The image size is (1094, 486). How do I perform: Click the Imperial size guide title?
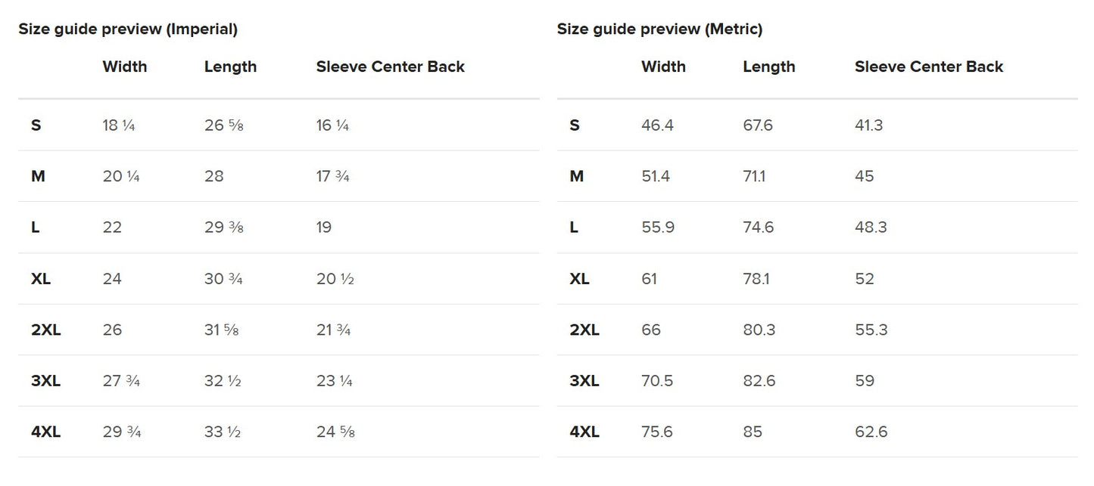pos(128,29)
